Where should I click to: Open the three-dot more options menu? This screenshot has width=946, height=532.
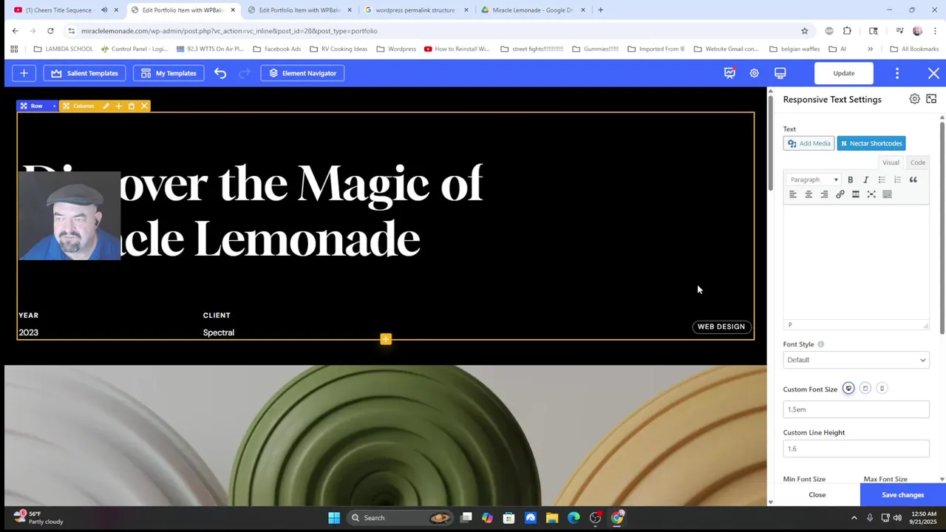[896, 73]
